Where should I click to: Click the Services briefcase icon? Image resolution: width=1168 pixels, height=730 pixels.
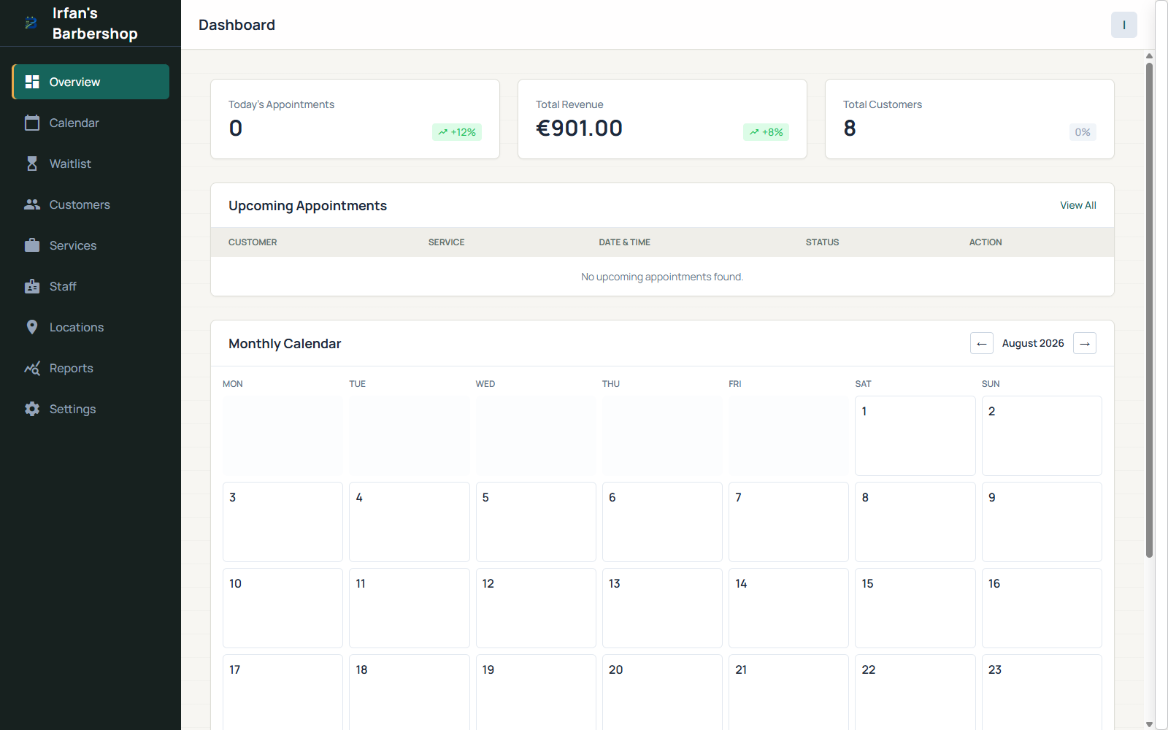pyautogui.click(x=32, y=245)
